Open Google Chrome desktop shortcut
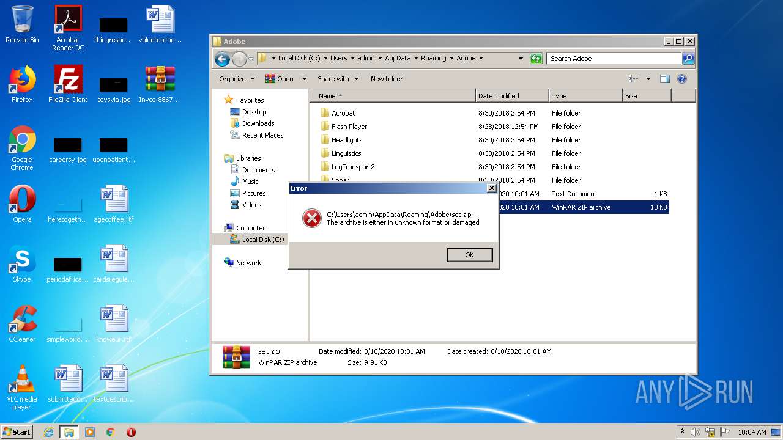Viewport: 783px width, 440px height. point(22,148)
